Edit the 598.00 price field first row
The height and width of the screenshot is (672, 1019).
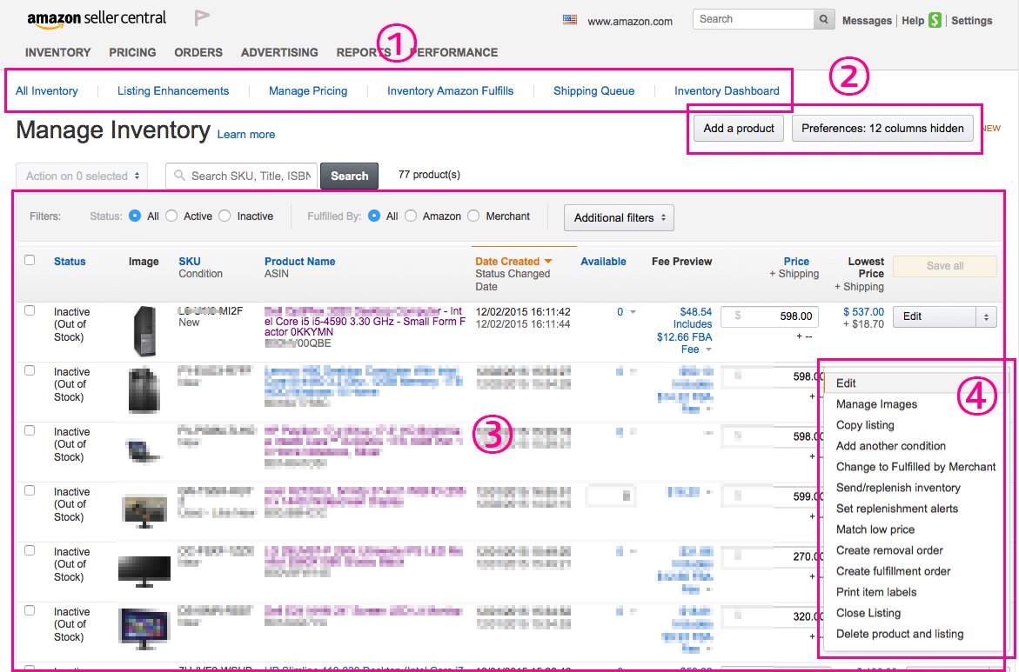click(769, 316)
